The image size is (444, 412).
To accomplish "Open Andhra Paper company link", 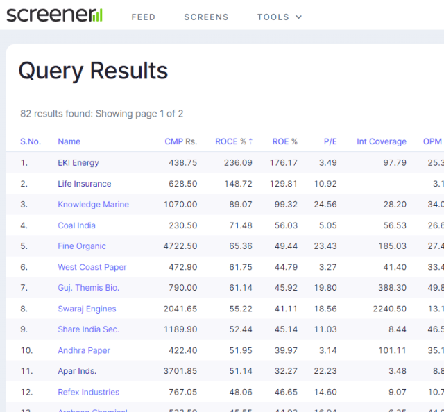I will [84, 350].
